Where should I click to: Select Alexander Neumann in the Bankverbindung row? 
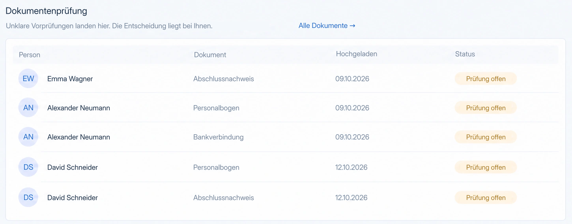click(79, 137)
